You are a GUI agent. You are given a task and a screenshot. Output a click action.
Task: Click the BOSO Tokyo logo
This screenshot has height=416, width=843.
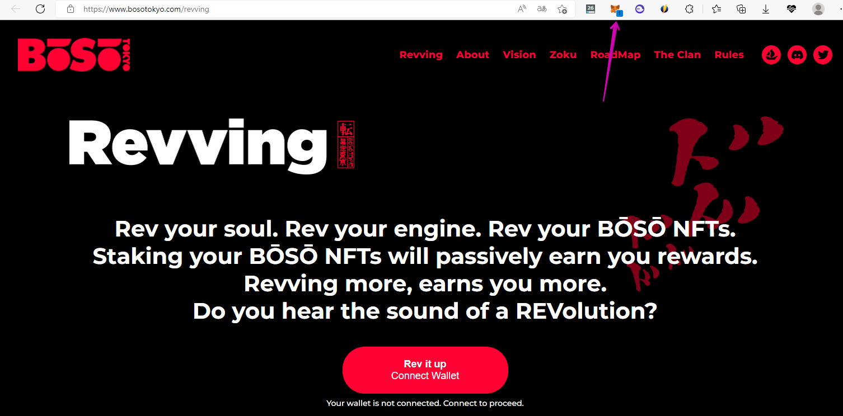click(73, 55)
